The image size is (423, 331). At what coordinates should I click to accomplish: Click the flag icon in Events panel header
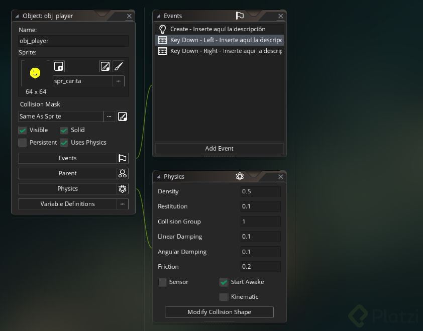tap(240, 16)
